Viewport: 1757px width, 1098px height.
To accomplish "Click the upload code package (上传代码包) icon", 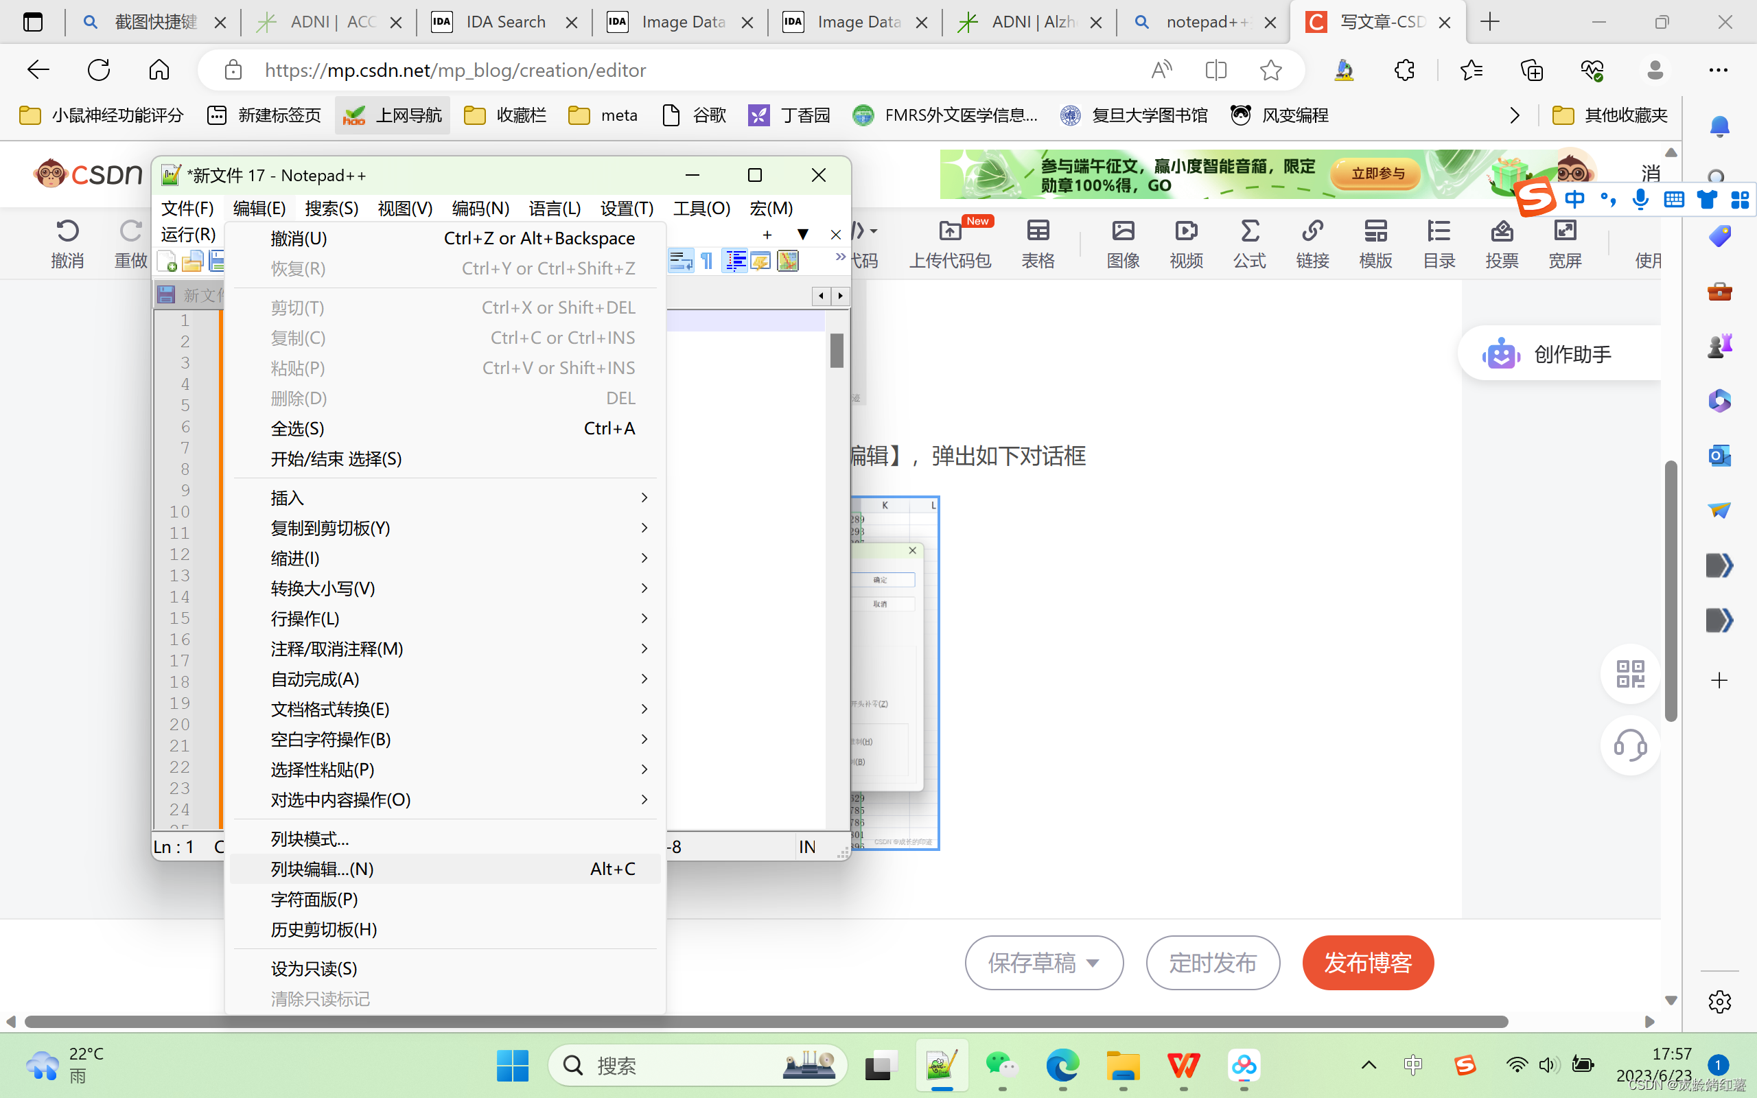I will tap(950, 233).
